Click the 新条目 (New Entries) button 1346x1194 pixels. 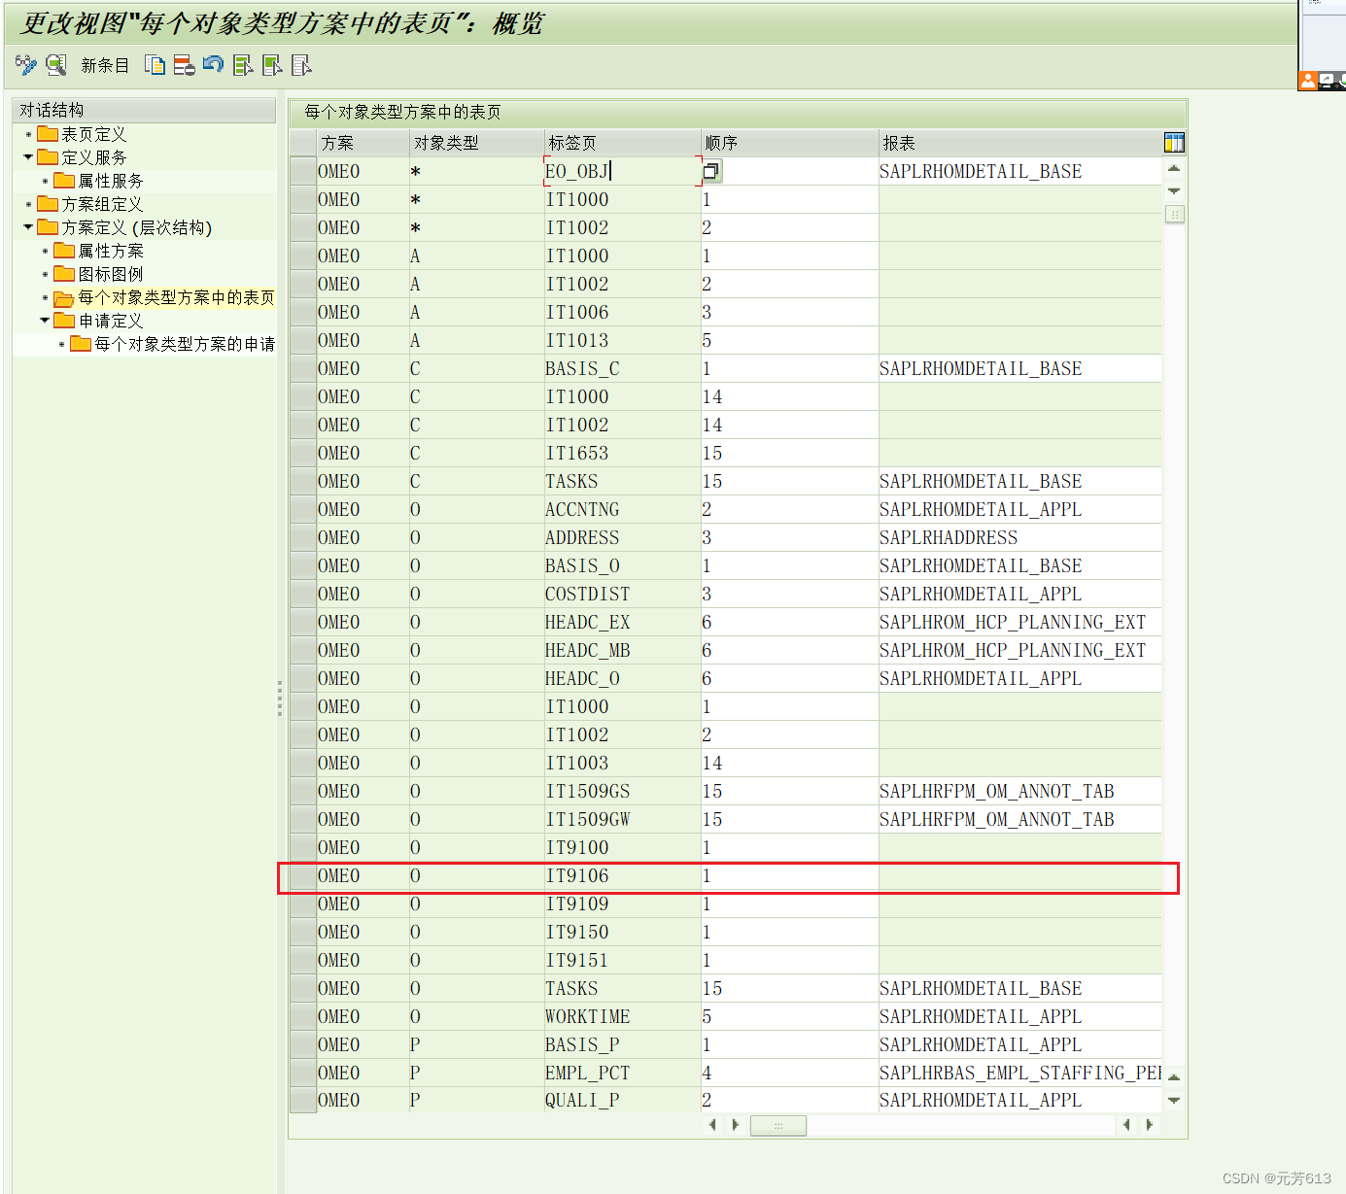[105, 65]
